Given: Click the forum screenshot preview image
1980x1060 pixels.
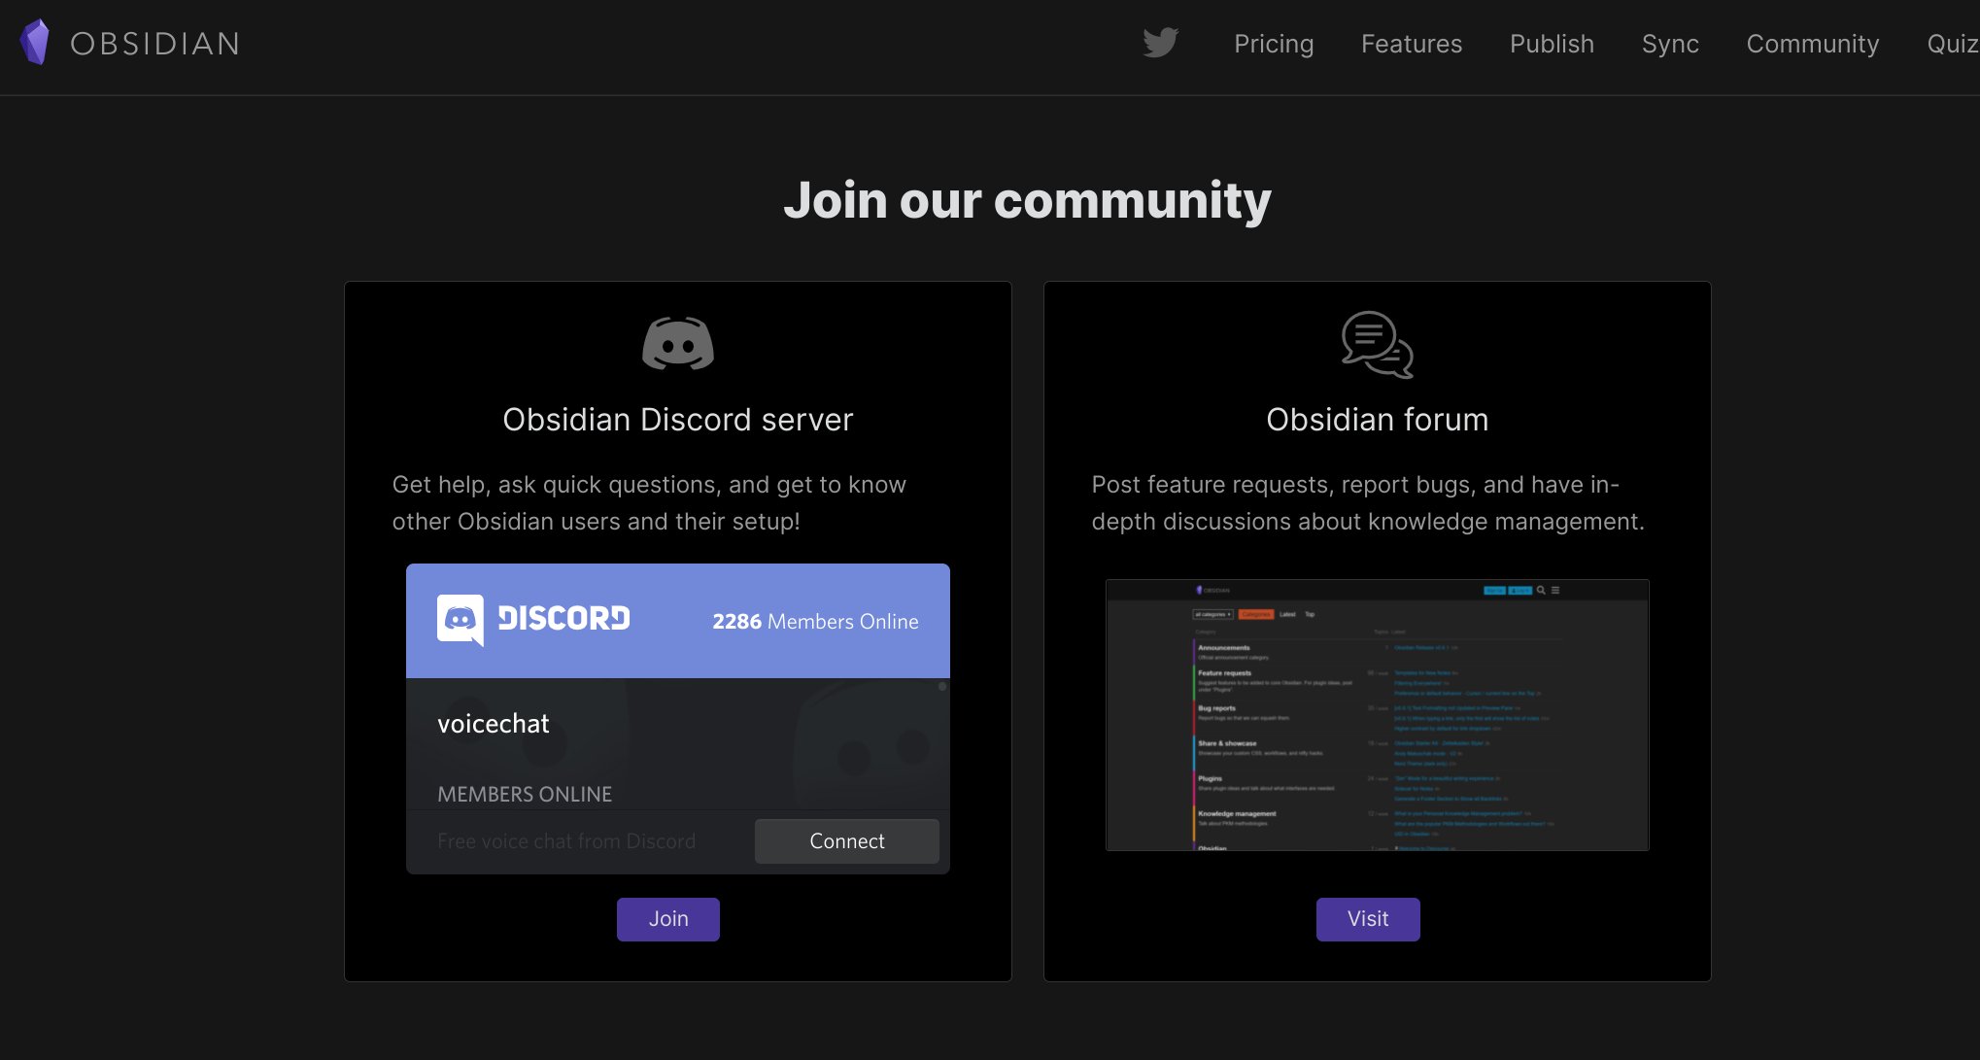Looking at the screenshot, I should [x=1377, y=715].
